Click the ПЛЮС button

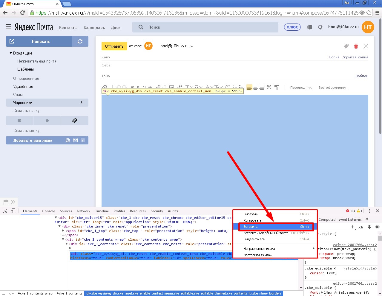tap(292, 27)
